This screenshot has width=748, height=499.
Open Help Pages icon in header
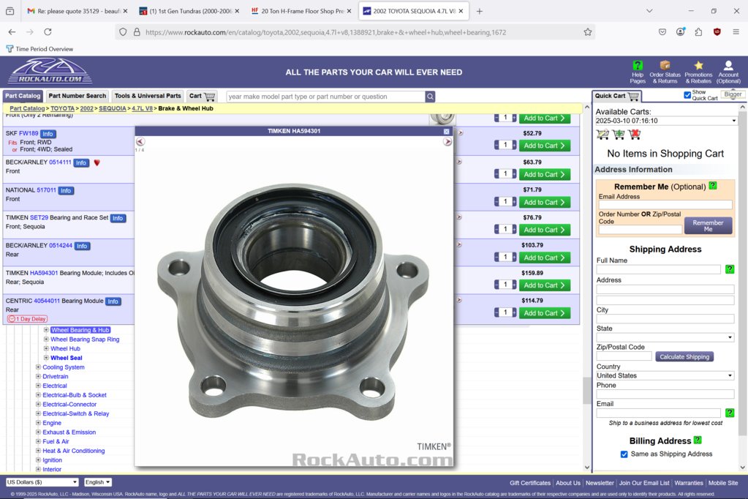click(x=638, y=72)
